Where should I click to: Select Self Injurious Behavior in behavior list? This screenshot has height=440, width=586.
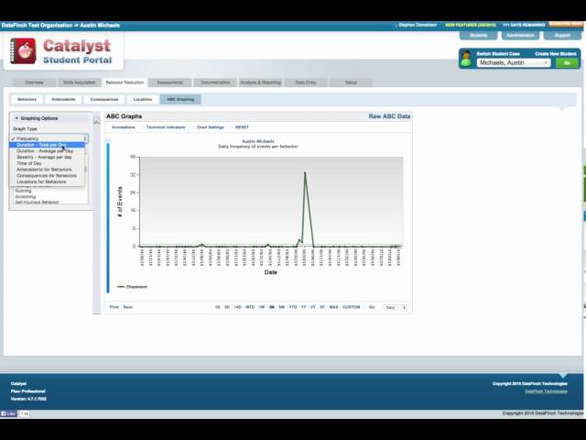[x=37, y=202]
